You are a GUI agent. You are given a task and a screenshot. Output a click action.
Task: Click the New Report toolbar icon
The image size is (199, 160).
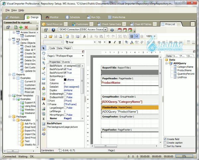(x=46, y=37)
